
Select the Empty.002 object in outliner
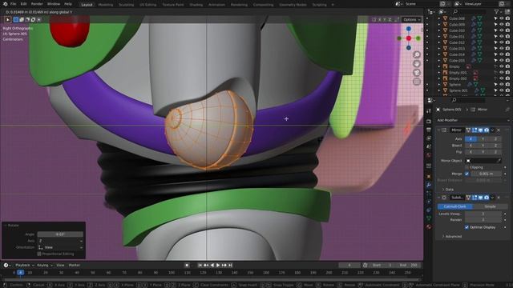(x=458, y=78)
